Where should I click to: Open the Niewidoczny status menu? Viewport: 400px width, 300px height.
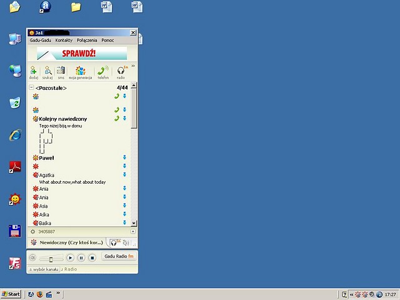[x=67, y=242]
